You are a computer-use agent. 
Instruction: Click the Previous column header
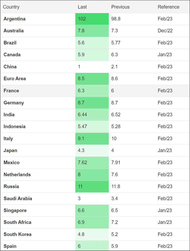pyautogui.click(x=120, y=7)
